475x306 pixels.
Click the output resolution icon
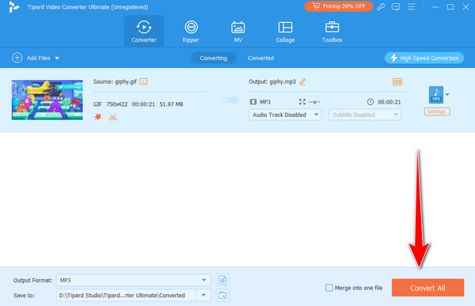pos(302,102)
